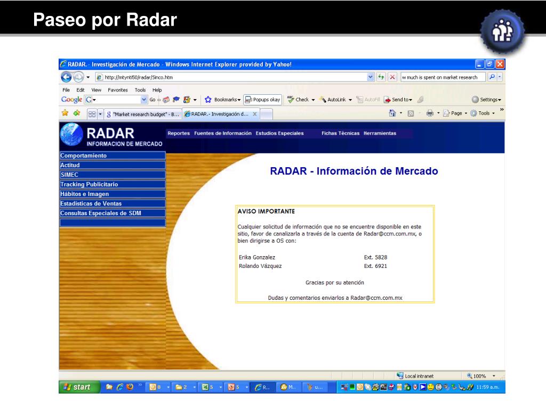Click the browser Back arrow button
Viewport: 546px width, 409px height.
[66, 77]
